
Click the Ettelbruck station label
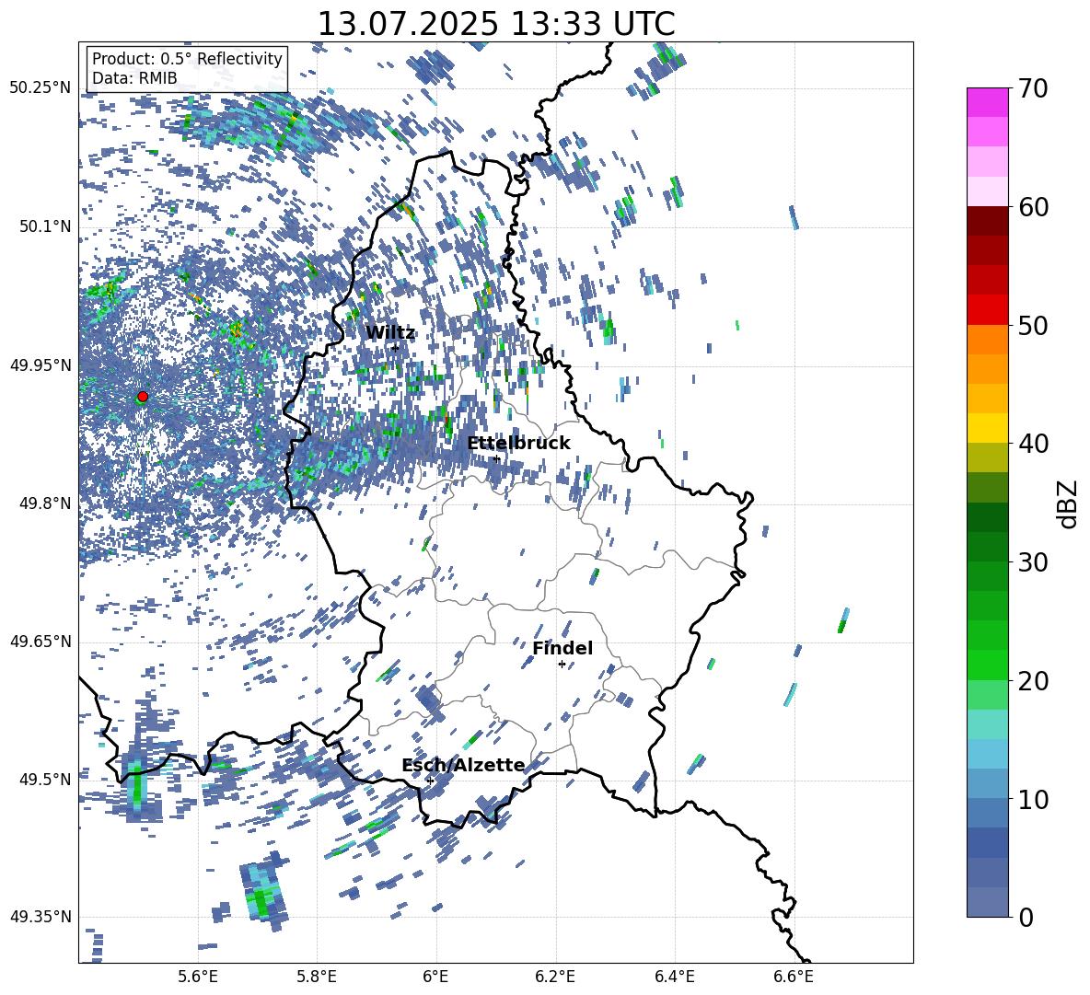click(x=518, y=444)
